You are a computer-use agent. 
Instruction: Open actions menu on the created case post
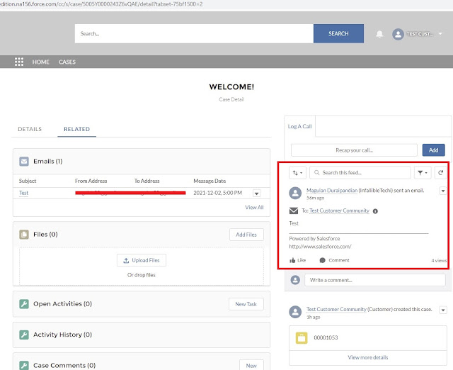click(x=443, y=310)
